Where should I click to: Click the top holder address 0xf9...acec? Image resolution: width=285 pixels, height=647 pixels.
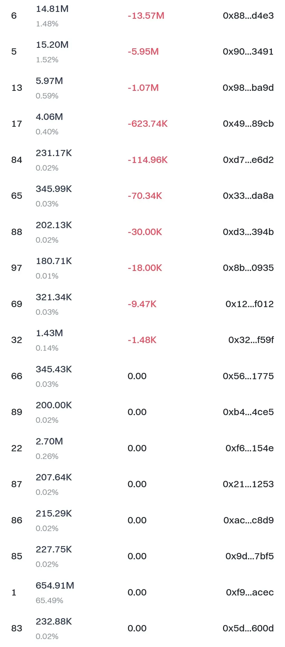[x=250, y=592]
